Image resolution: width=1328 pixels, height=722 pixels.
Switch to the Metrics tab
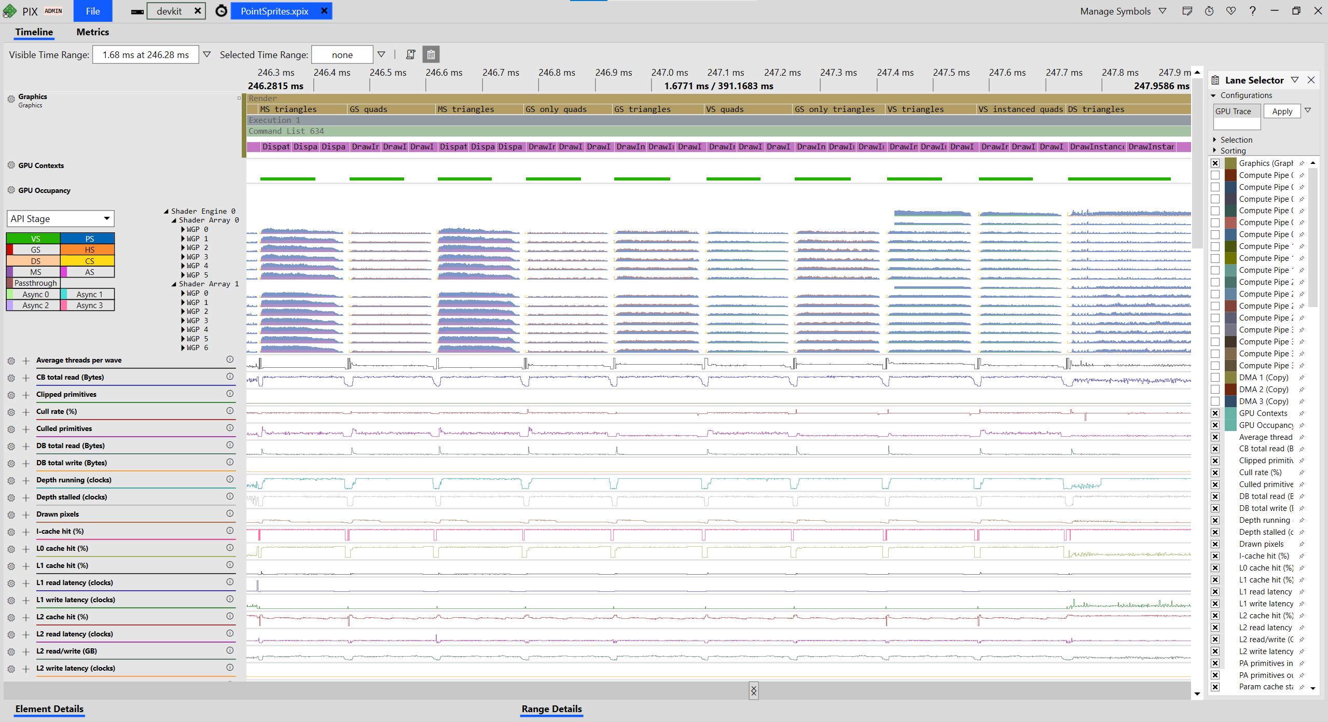coord(92,32)
